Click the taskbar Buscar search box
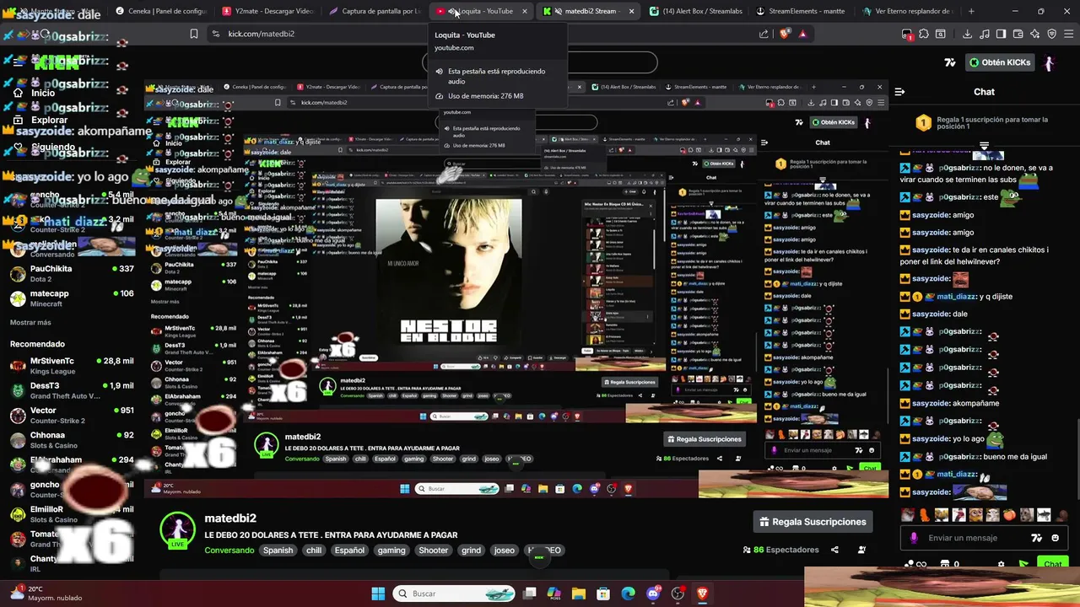1080x607 pixels. [x=456, y=594]
